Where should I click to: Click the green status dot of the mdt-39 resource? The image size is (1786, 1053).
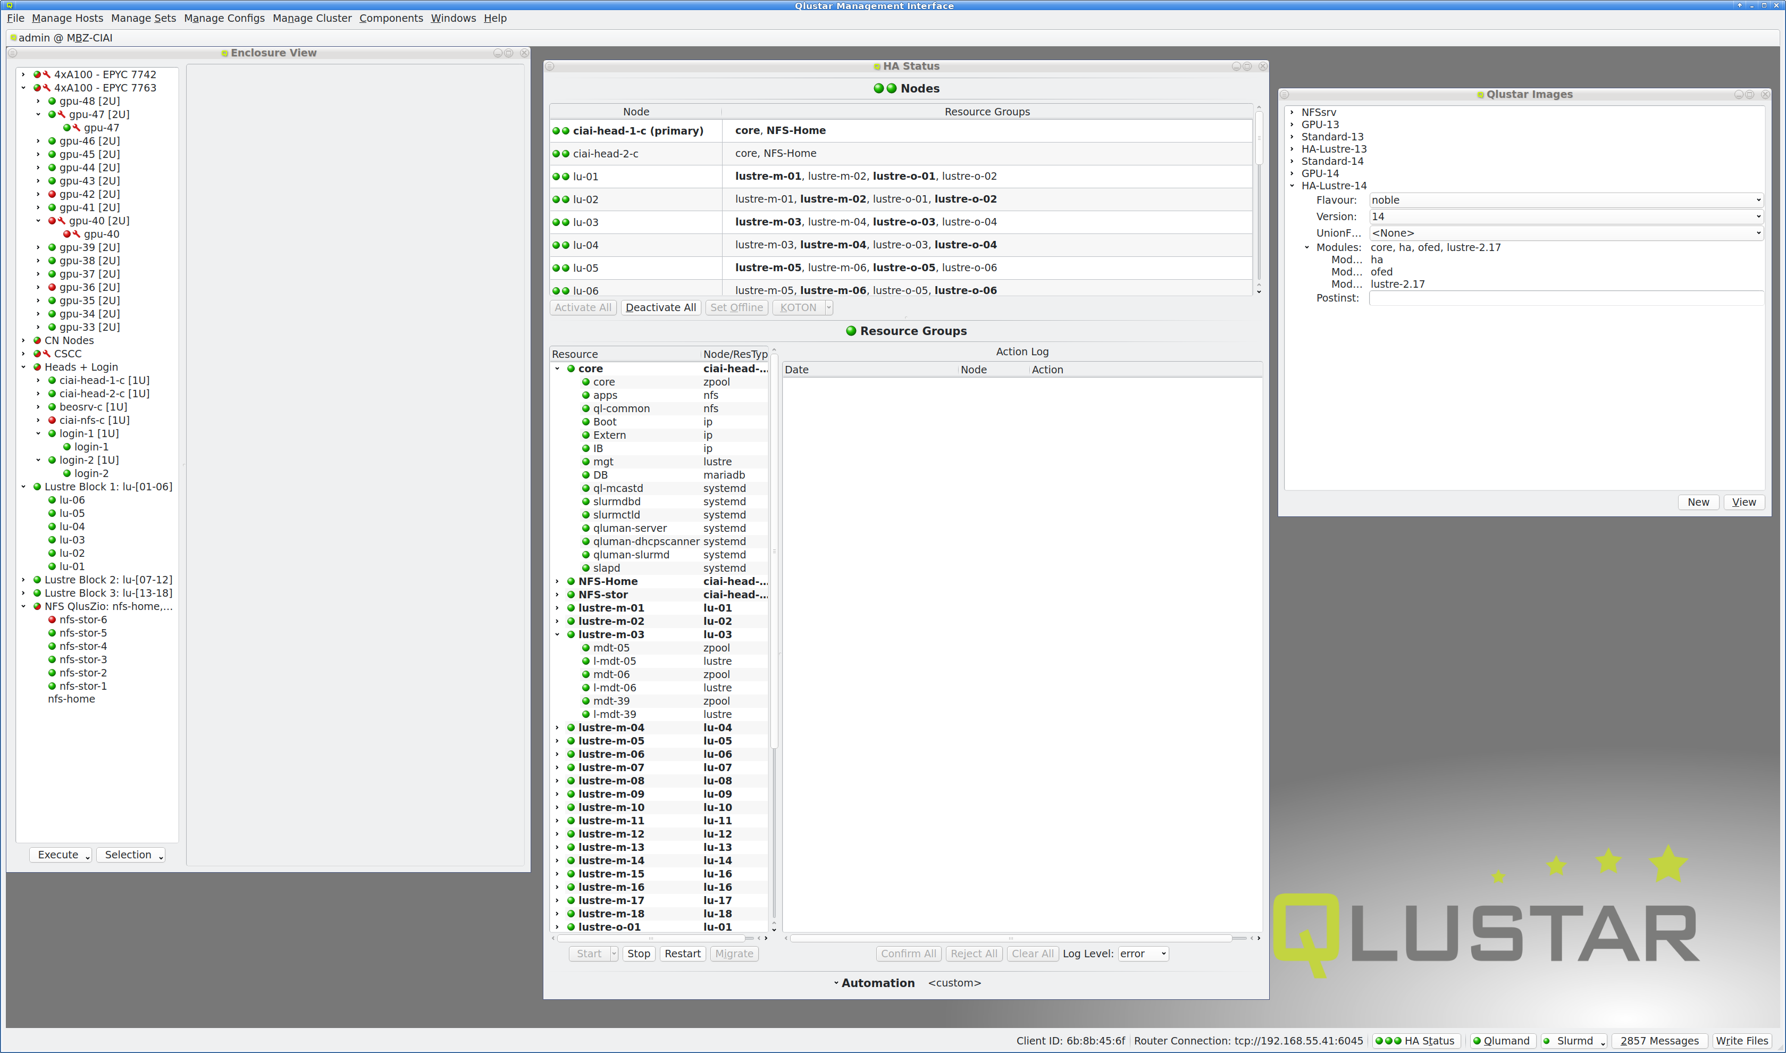click(586, 701)
